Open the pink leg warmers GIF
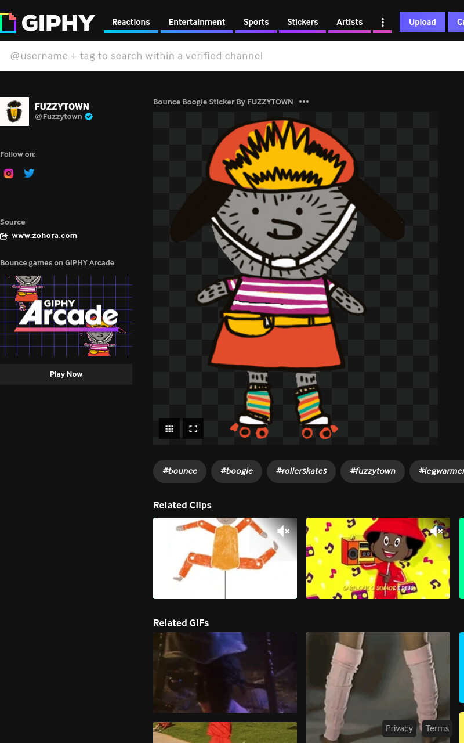This screenshot has height=743, width=464. [378, 687]
